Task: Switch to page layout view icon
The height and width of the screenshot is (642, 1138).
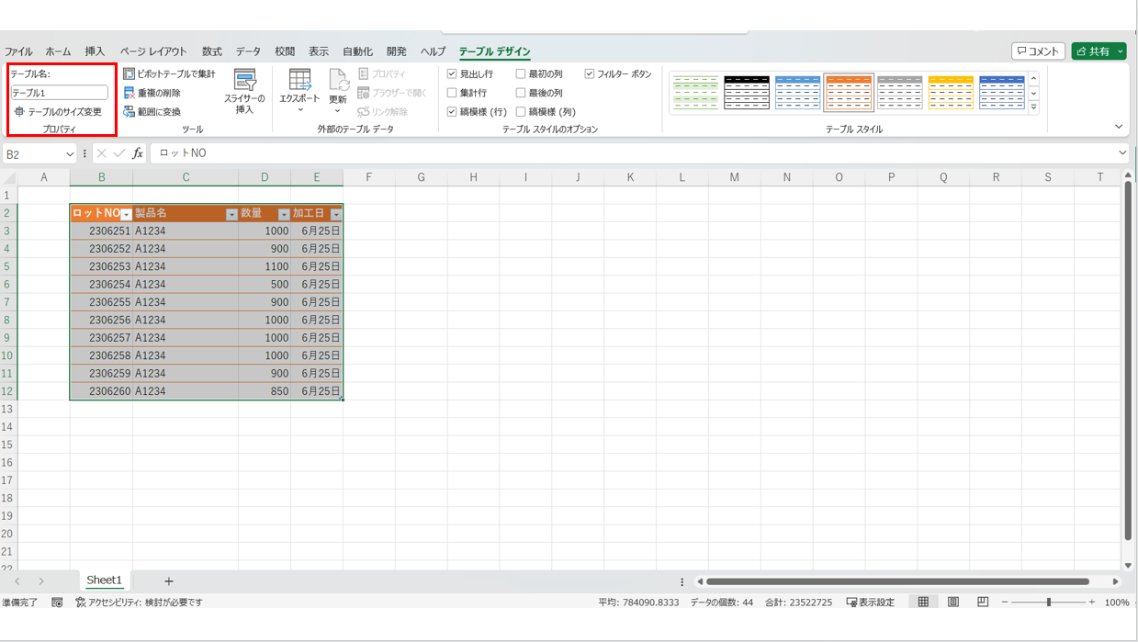Action: pyautogui.click(x=953, y=603)
